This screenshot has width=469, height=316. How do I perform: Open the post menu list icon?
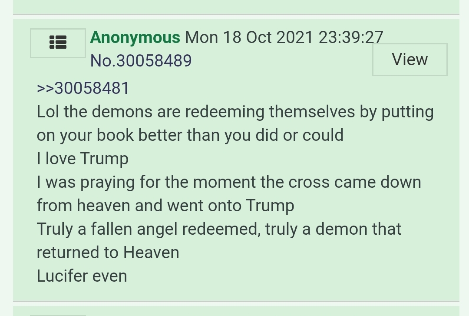click(58, 43)
